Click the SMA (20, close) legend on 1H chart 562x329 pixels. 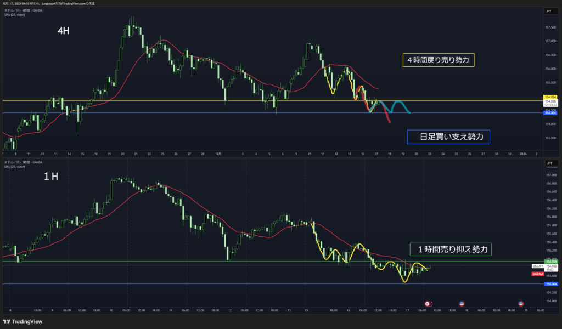[x=15, y=167]
